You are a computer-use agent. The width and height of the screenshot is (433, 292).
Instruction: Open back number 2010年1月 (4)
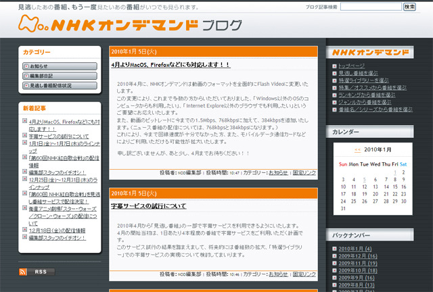(355, 249)
